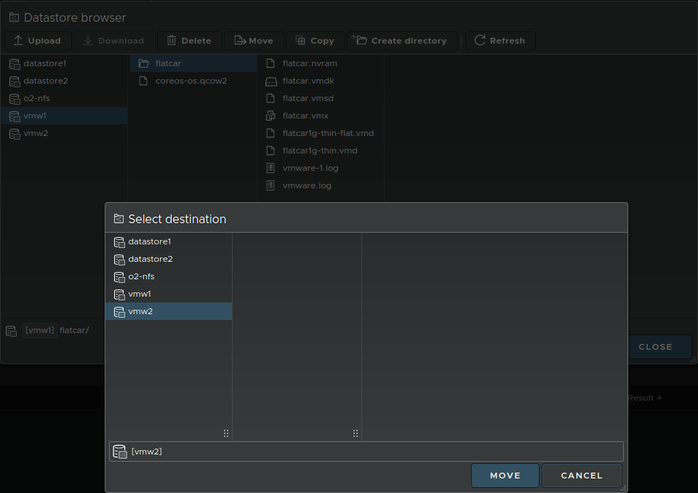This screenshot has width=698, height=493.
Task: Grab first column resize handle in dialog
Action: (226, 433)
